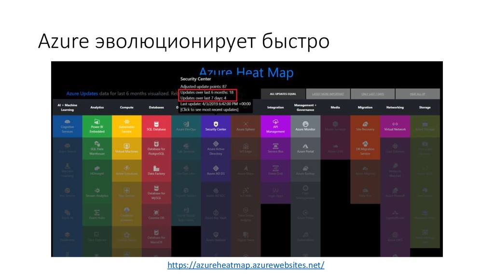494x278 pixels.
Task: Click 'Last update: 4/3/2019 6:42:00 PM' line
Action: 216,104
